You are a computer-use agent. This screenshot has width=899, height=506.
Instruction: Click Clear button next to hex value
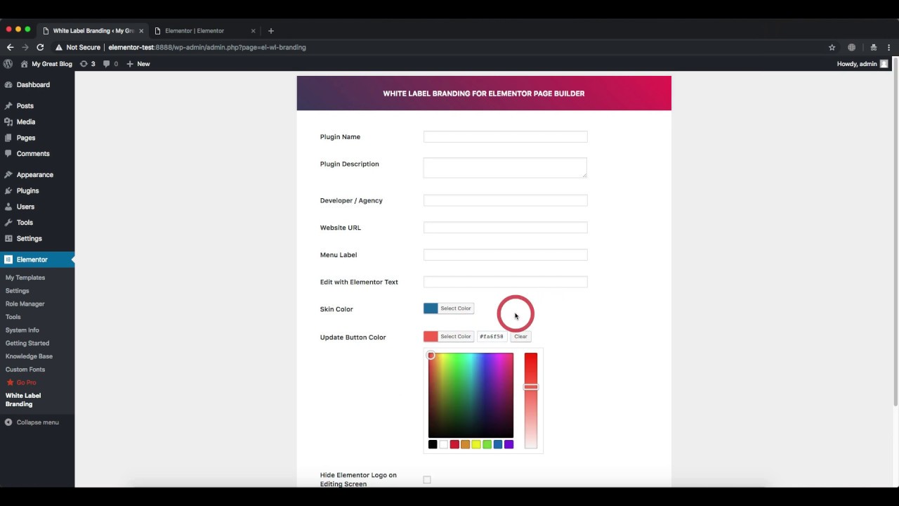click(520, 337)
